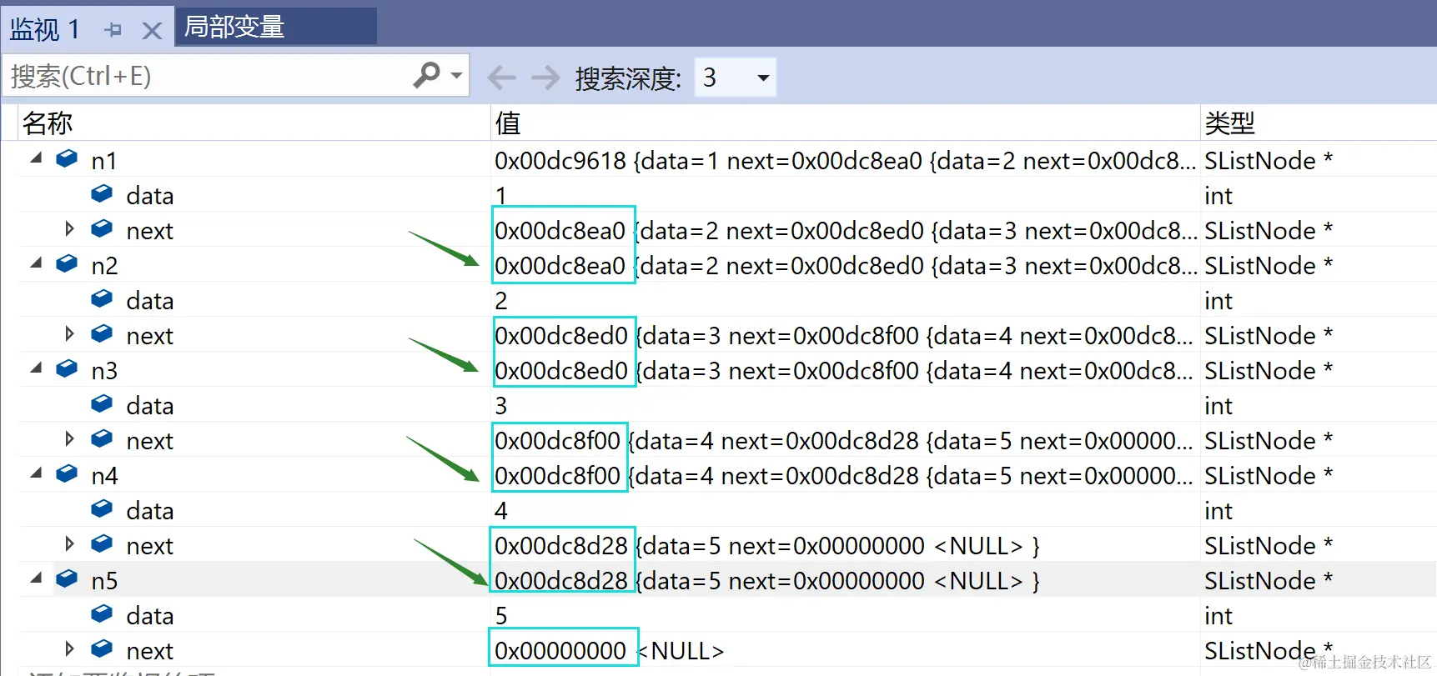
Task: Click SListNode * type in n4 row
Action: (1269, 476)
